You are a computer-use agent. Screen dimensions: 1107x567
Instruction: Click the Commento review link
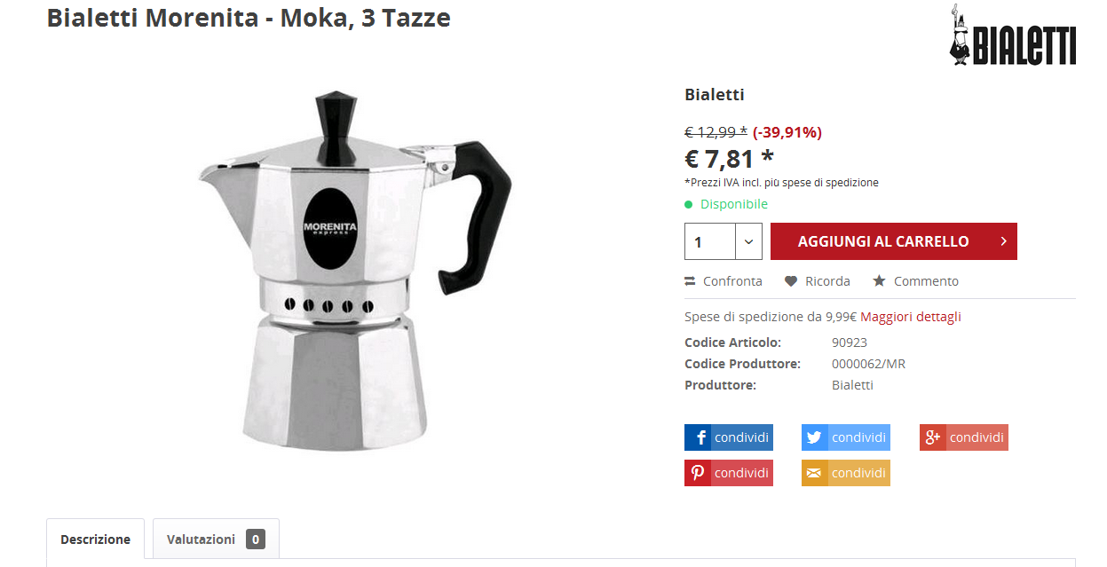click(926, 281)
